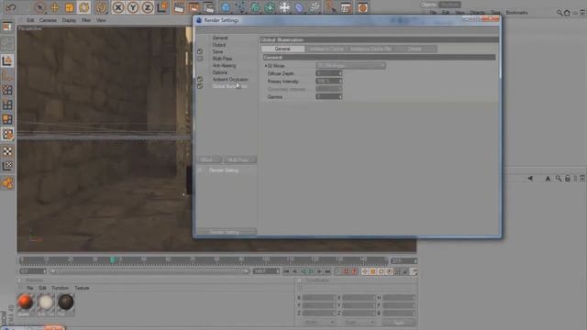The width and height of the screenshot is (587, 330).
Task: Select General in Render Settings list
Action: coord(220,38)
